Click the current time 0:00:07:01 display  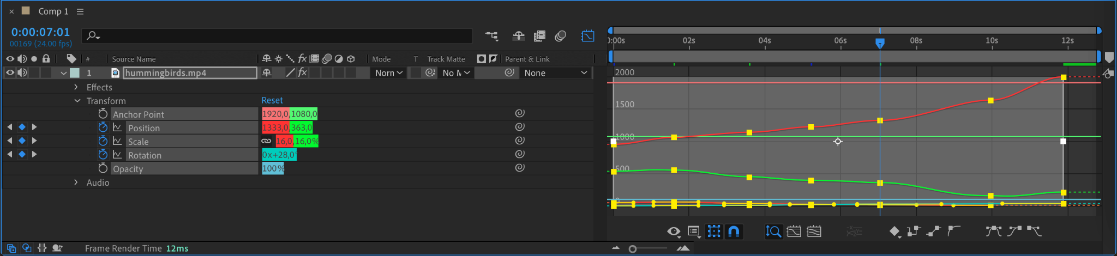tap(40, 32)
